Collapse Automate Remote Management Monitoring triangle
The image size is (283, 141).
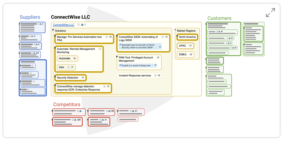point(55,48)
